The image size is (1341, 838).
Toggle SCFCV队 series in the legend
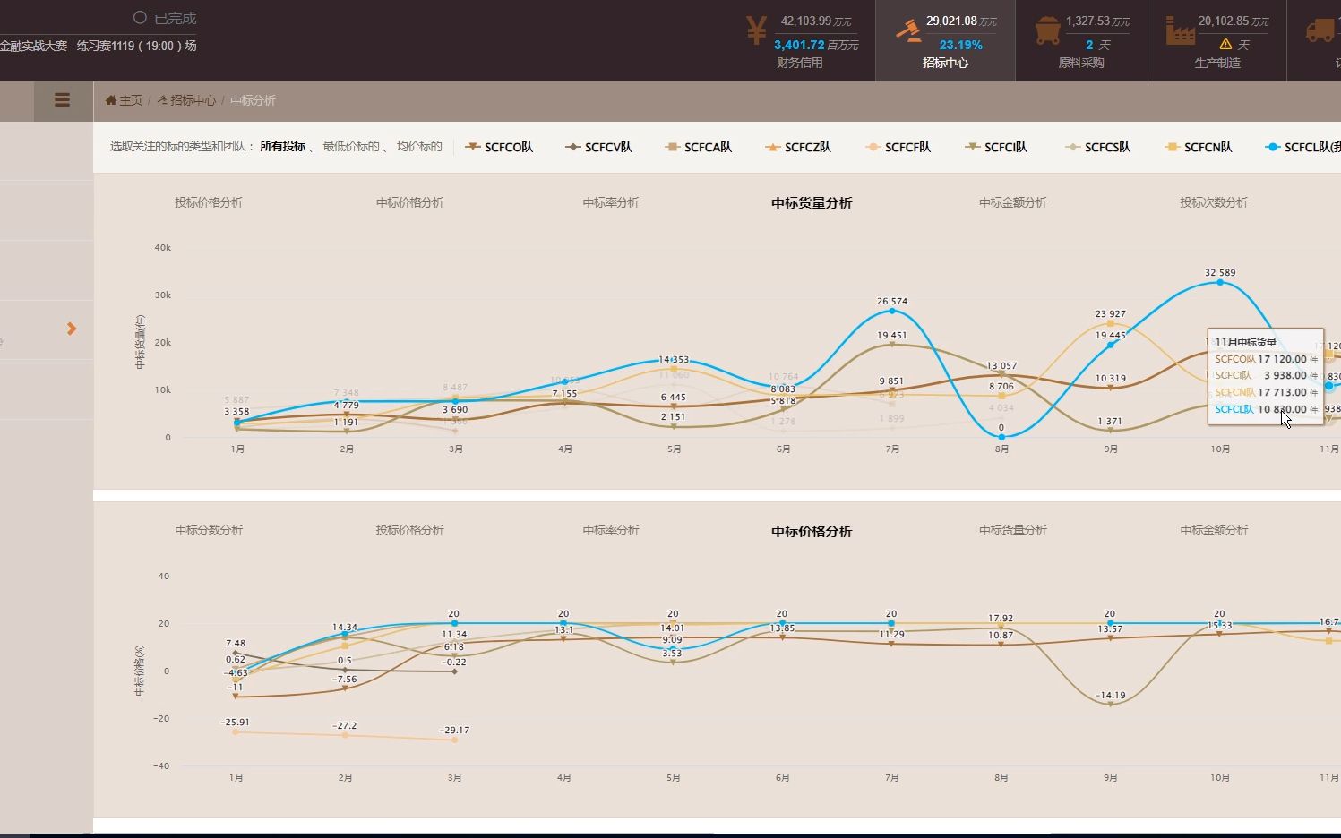click(x=598, y=147)
